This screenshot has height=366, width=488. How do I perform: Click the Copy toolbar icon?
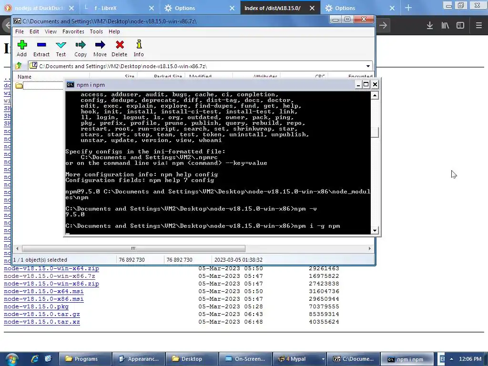(x=80, y=48)
